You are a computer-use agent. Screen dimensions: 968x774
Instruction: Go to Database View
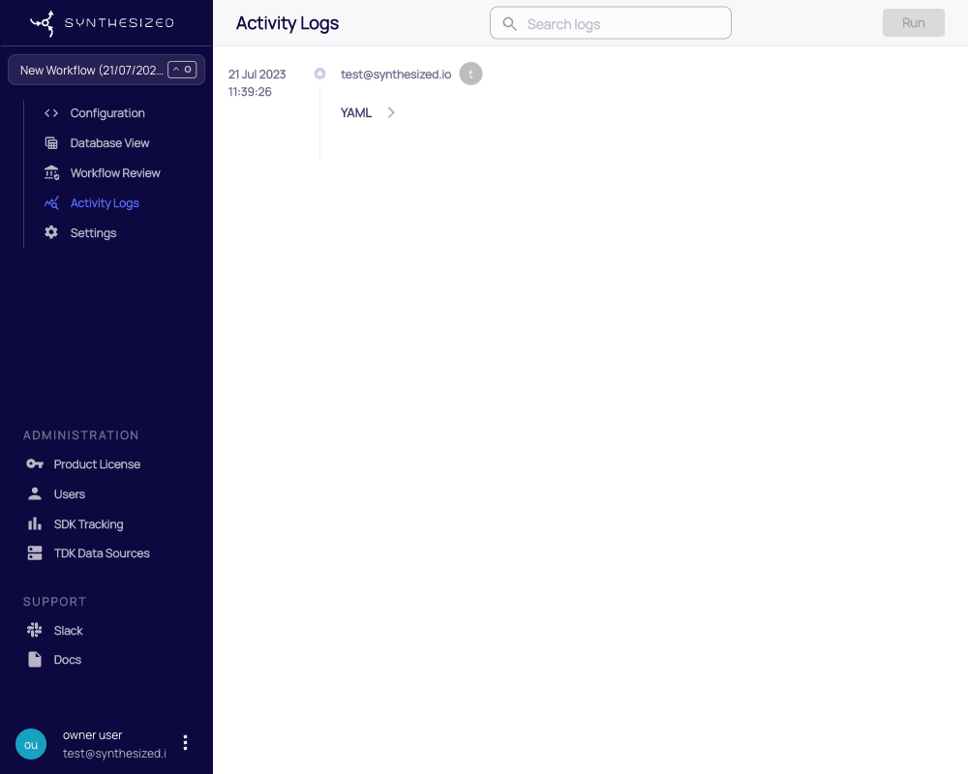pos(110,143)
